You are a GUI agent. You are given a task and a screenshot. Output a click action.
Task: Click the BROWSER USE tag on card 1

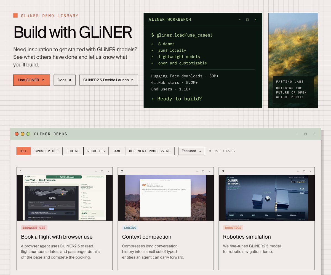[x=34, y=228]
